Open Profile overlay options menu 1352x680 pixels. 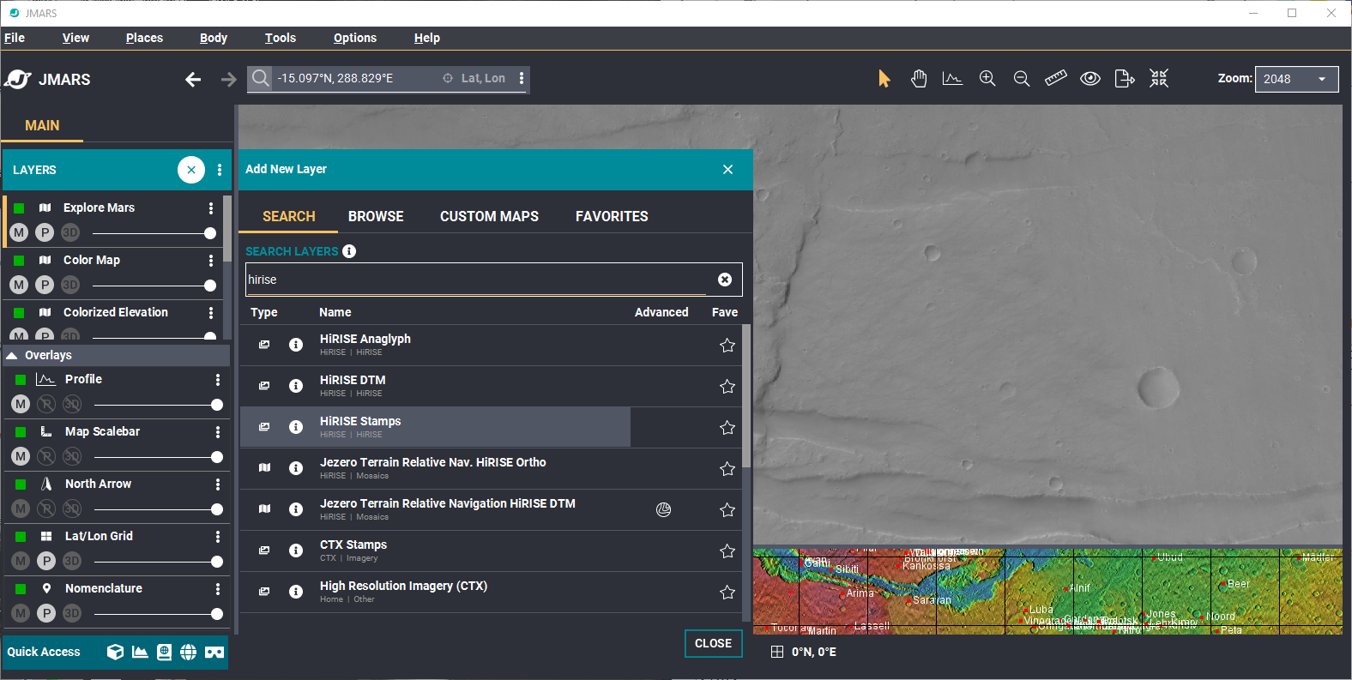tap(218, 379)
